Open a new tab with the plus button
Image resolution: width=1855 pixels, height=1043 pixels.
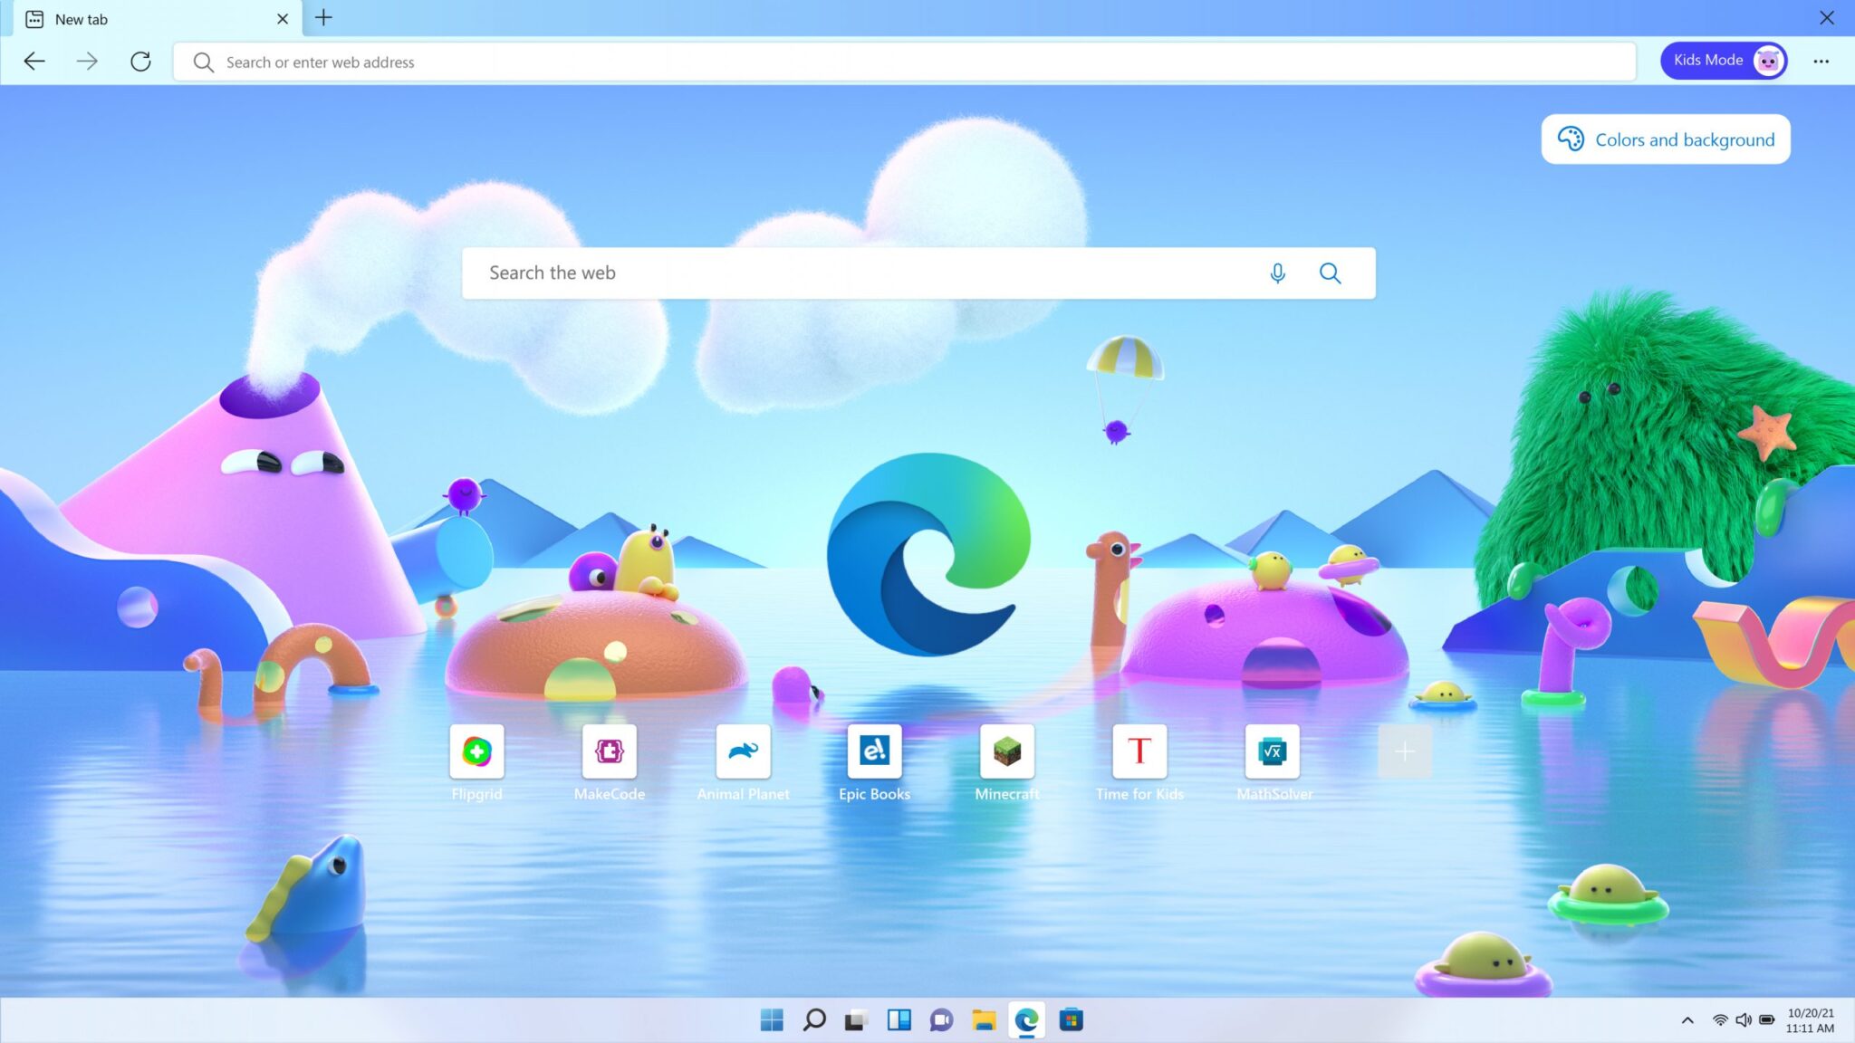[x=322, y=18]
